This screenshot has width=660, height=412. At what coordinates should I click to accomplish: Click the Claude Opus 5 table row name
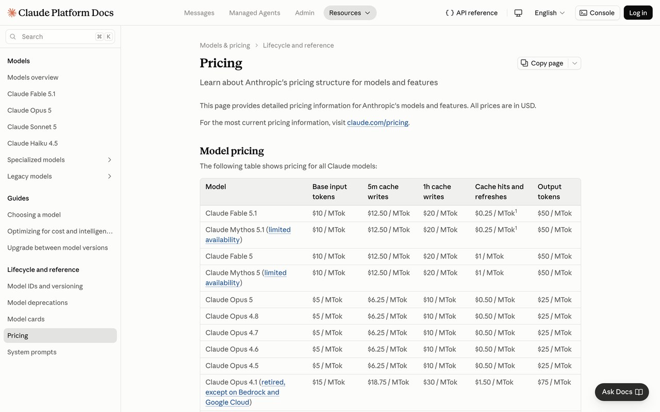coord(229,300)
